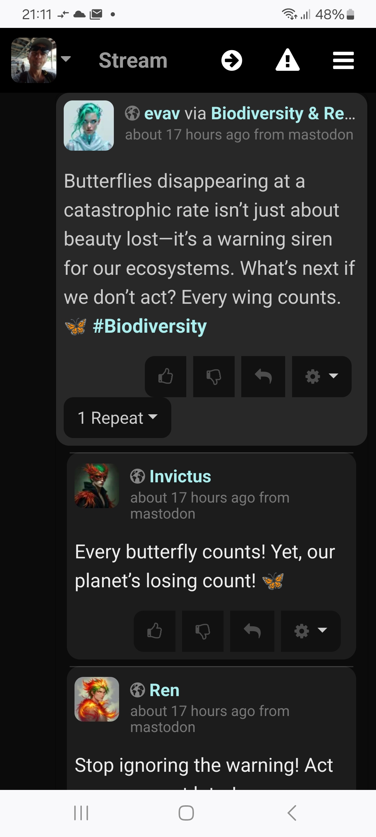This screenshot has height=837, width=376.
Task: Reply to evav's butterfly post
Action: click(263, 376)
